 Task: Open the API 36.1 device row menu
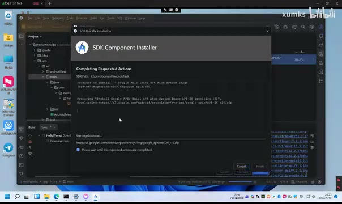point(313,59)
